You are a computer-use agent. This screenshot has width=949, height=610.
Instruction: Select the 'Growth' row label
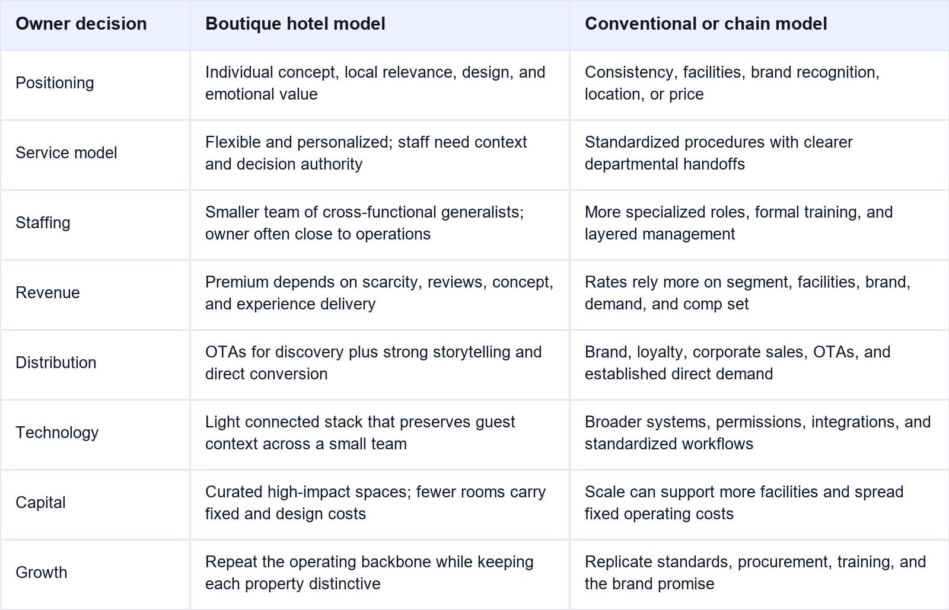42,573
